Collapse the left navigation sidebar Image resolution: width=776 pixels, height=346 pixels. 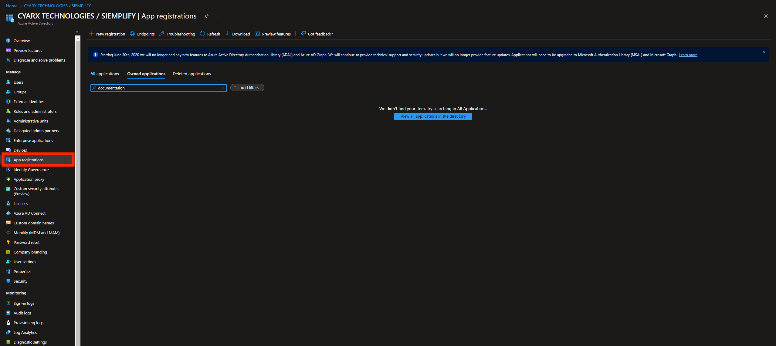(x=76, y=32)
